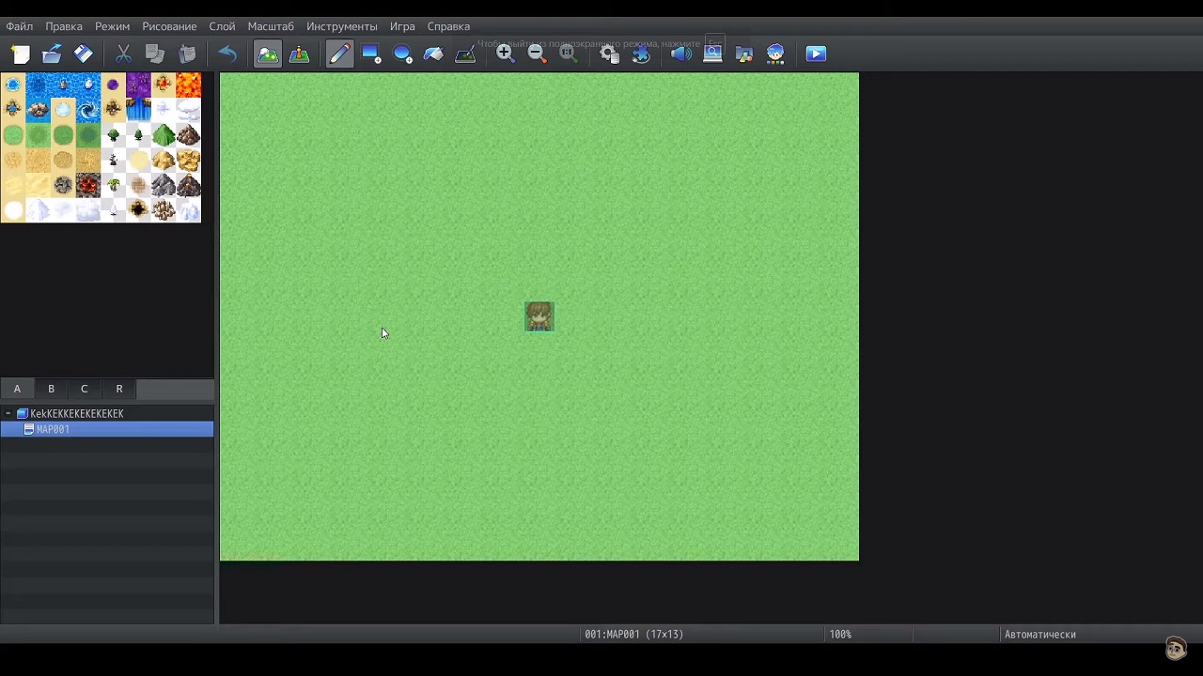
Task: Click the Save project floppy disk icon
Action: click(x=84, y=54)
